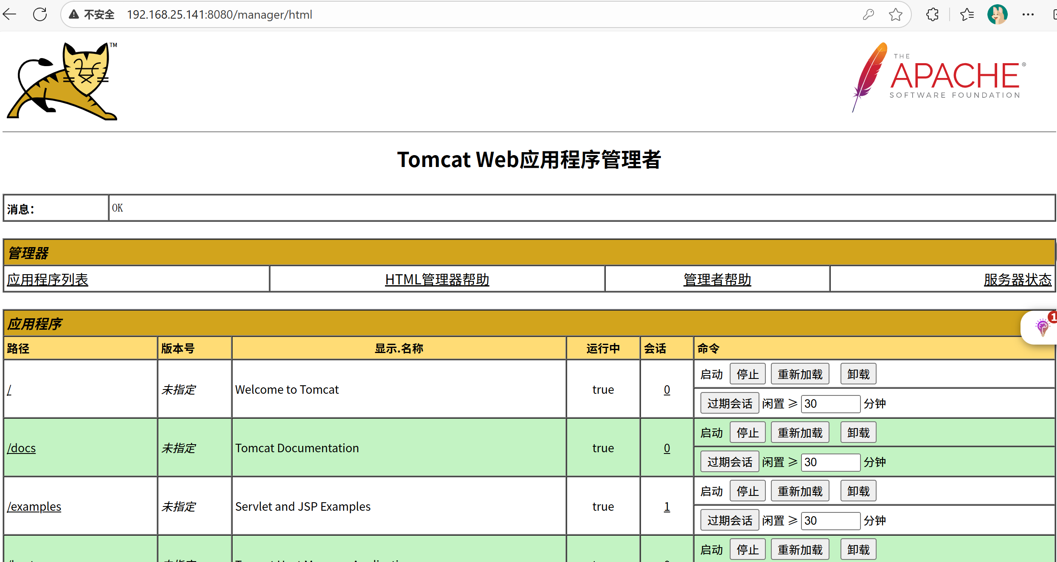
Task: Open the not-secure warning icon in address bar
Action: [x=74, y=14]
